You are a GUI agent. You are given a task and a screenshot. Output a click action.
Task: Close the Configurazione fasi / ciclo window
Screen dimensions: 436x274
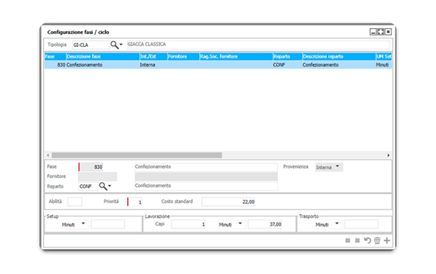388,32
